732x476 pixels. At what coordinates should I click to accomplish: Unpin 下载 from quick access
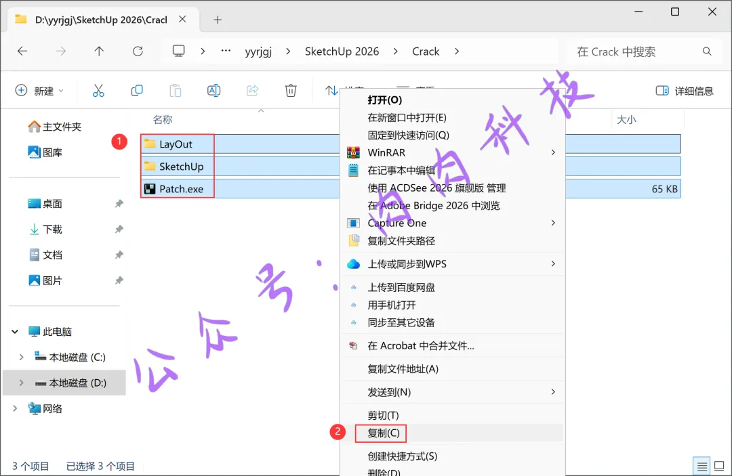(x=119, y=229)
